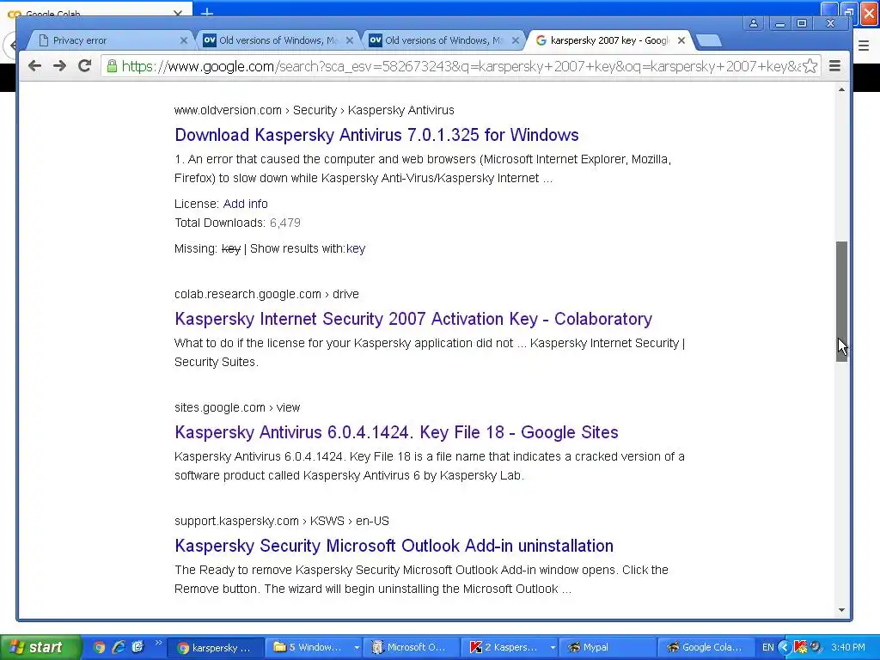This screenshot has width=880, height=660.
Task: Click the vertical scrollbar thumb
Action: click(841, 302)
